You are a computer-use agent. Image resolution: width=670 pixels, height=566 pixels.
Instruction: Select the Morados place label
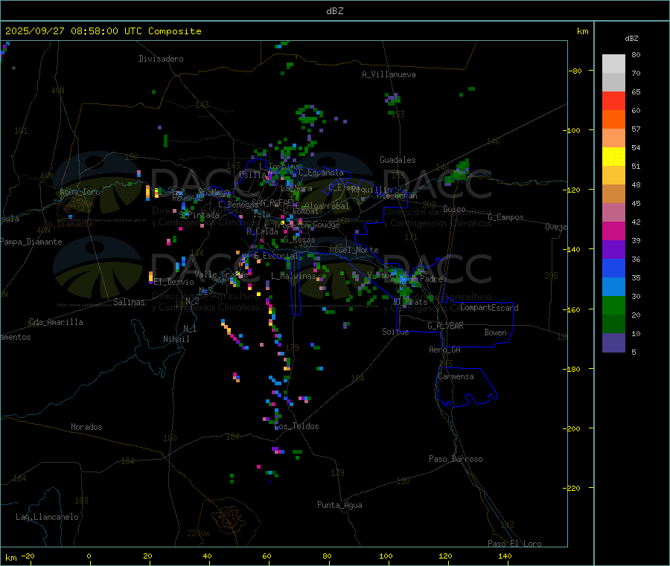[86, 427]
